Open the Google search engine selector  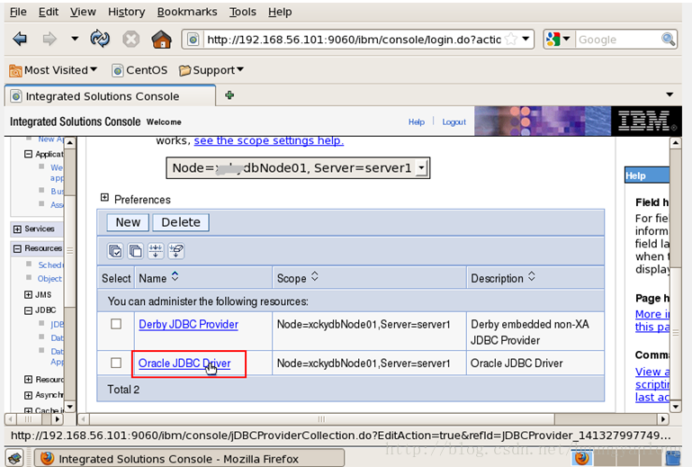[x=558, y=40]
